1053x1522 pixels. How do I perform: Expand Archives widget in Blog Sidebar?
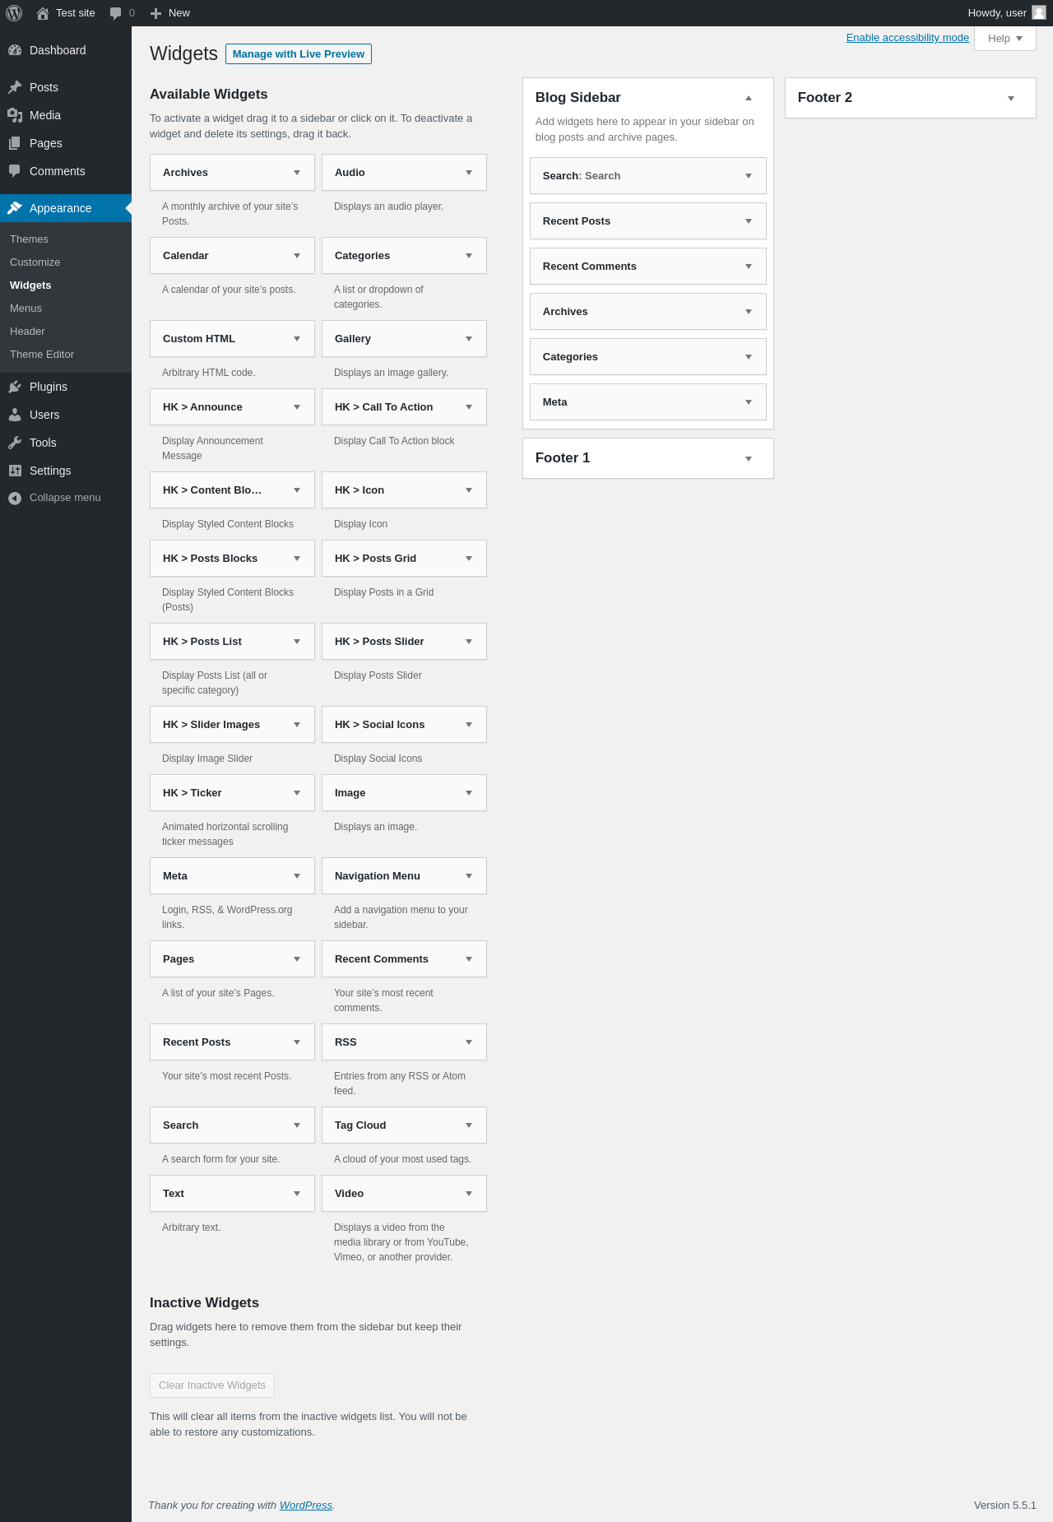coord(749,312)
